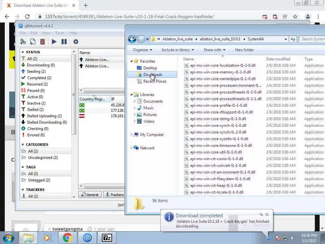This screenshot has height=244, width=325.
Task: Select the first Ableton Live torrent row
Action: coord(102,59)
